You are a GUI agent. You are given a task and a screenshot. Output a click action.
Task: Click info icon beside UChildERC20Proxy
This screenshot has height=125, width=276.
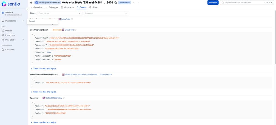(x=64, y=98)
